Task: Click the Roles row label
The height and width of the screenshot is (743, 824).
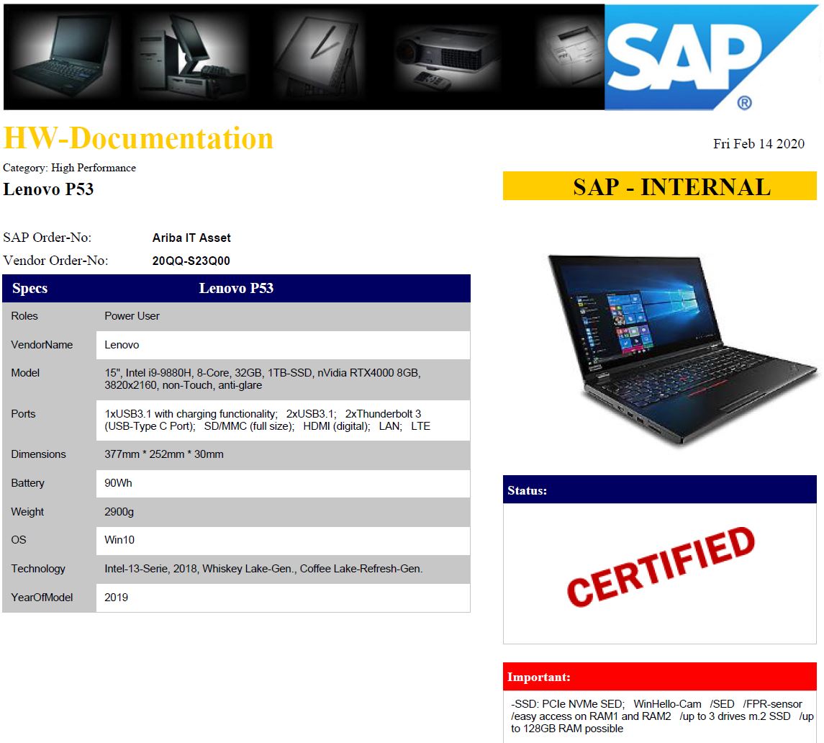Action: tap(24, 316)
